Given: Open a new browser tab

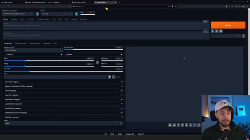Looking at the screenshot, I should 119,2.
